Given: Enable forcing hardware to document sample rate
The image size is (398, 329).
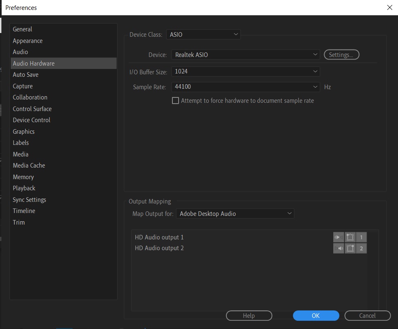Looking at the screenshot, I should [x=175, y=100].
